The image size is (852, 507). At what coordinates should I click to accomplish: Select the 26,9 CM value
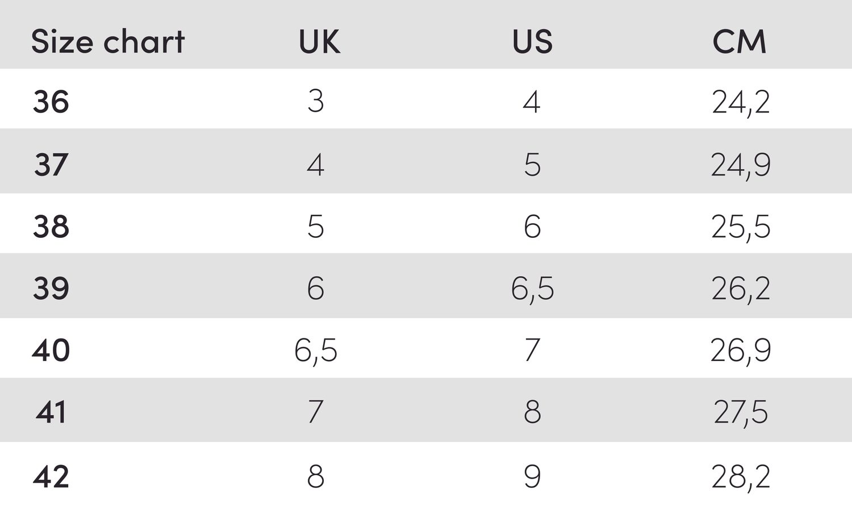tap(741, 351)
